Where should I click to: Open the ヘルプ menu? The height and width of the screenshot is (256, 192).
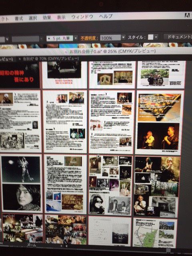tap(106, 16)
